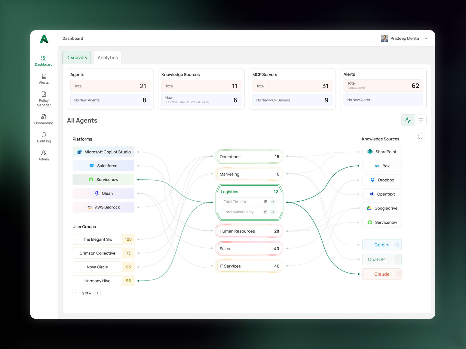
Task: Select the Opentext knowledge source
Action: point(382,194)
